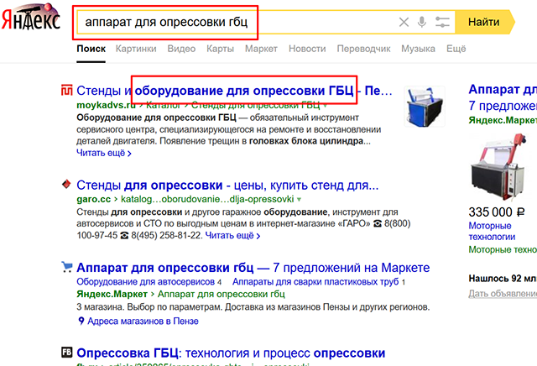Open 'Оборудование для автосервисов' sublink
The height and width of the screenshot is (366, 537).
point(145,282)
